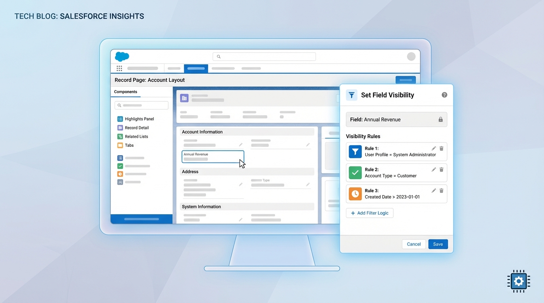Viewport: 544px width, 303px height.
Task: Click the blue filter icon on Rule 1
Action: point(355,151)
